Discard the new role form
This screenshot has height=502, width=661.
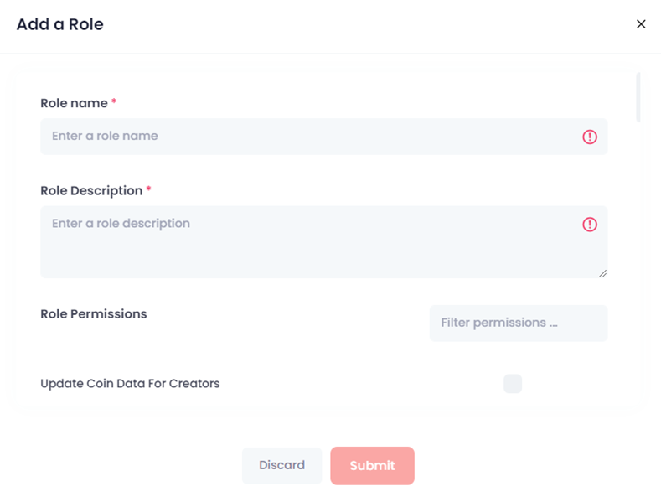pos(282,465)
